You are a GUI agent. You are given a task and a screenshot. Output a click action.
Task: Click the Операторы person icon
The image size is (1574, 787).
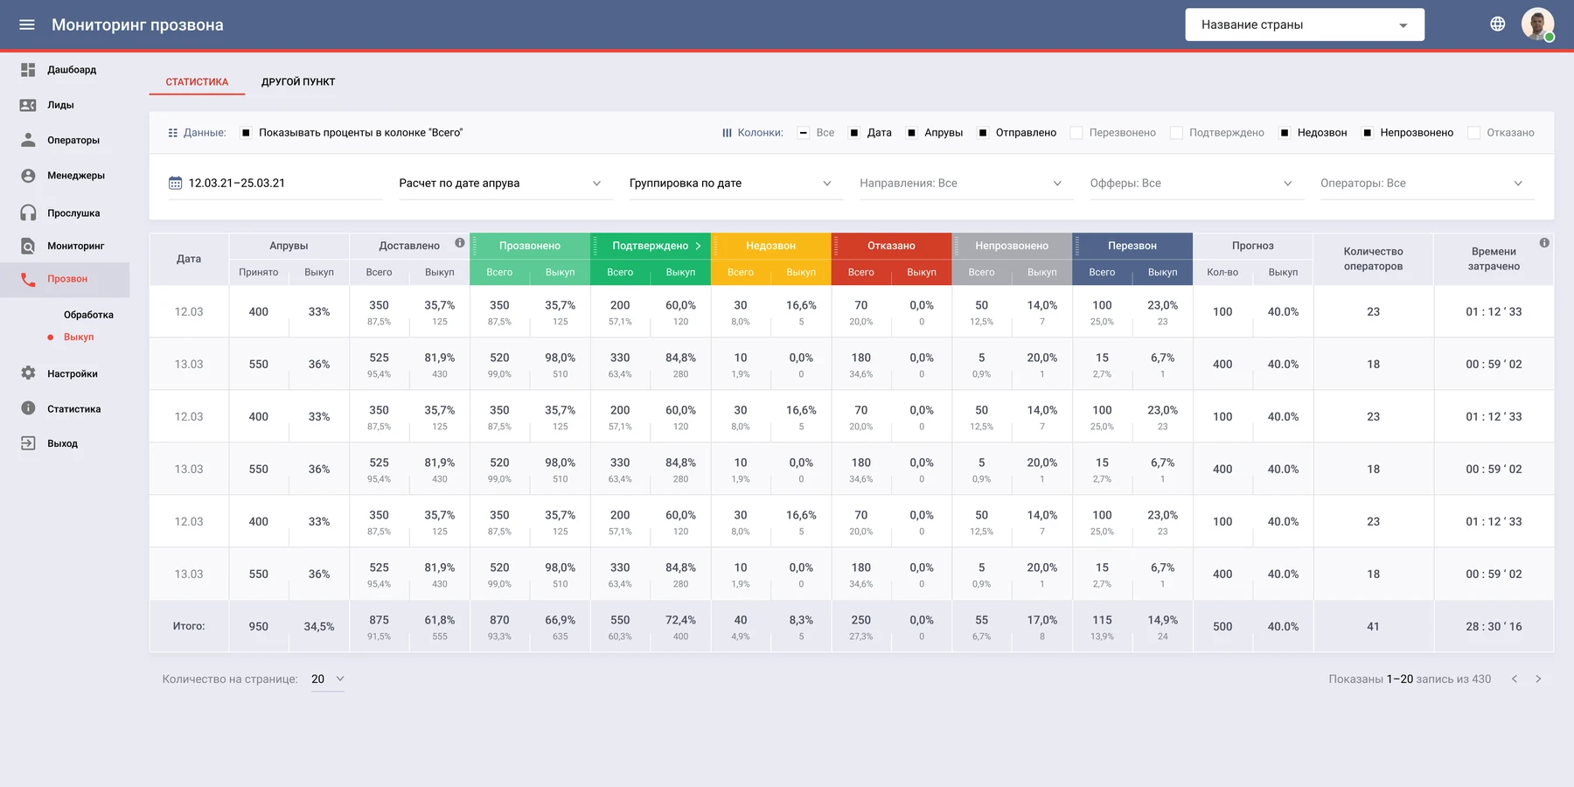point(28,140)
